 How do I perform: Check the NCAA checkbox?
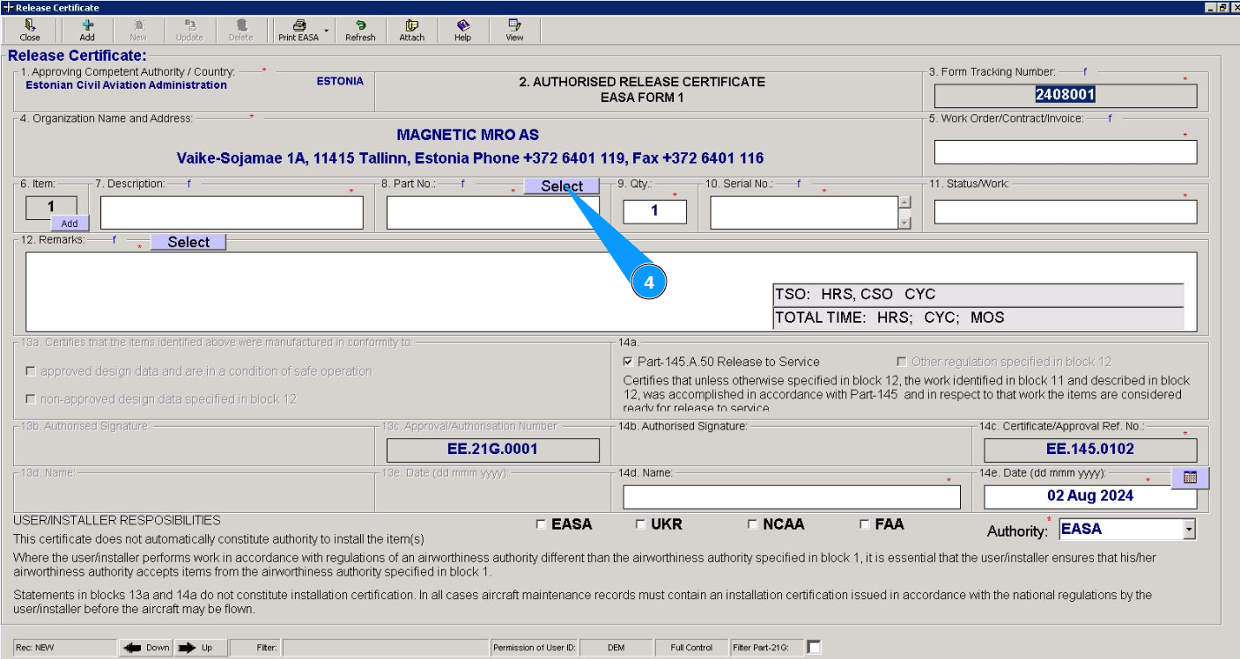click(752, 524)
